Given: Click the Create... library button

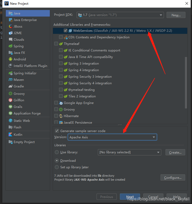Looking at the screenshot, I should click(175, 152).
